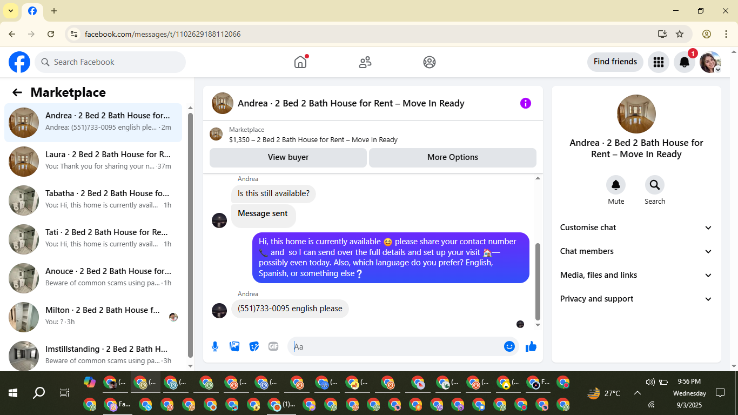This screenshot has height=415, width=738.
Task: Choose a GIF icon
Action: pyautogui.click(x=273, y=346)
